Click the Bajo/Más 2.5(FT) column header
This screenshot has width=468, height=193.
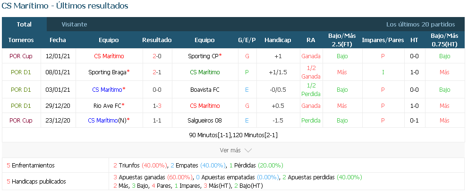pos(342,40)
